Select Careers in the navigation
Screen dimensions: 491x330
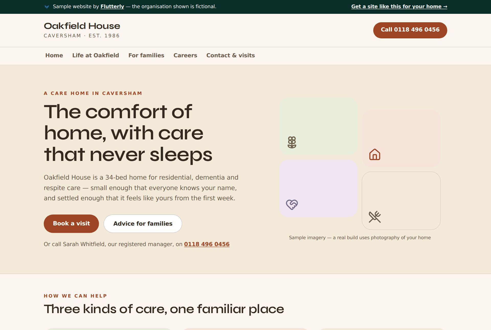pos(185,55)
